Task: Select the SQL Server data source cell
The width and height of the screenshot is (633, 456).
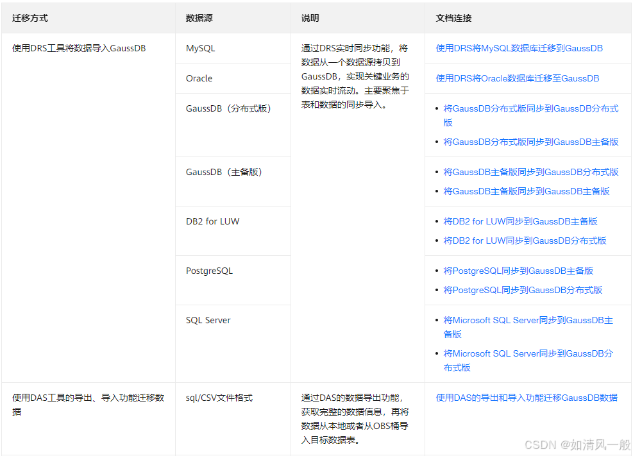Action: tap(233, 343)
